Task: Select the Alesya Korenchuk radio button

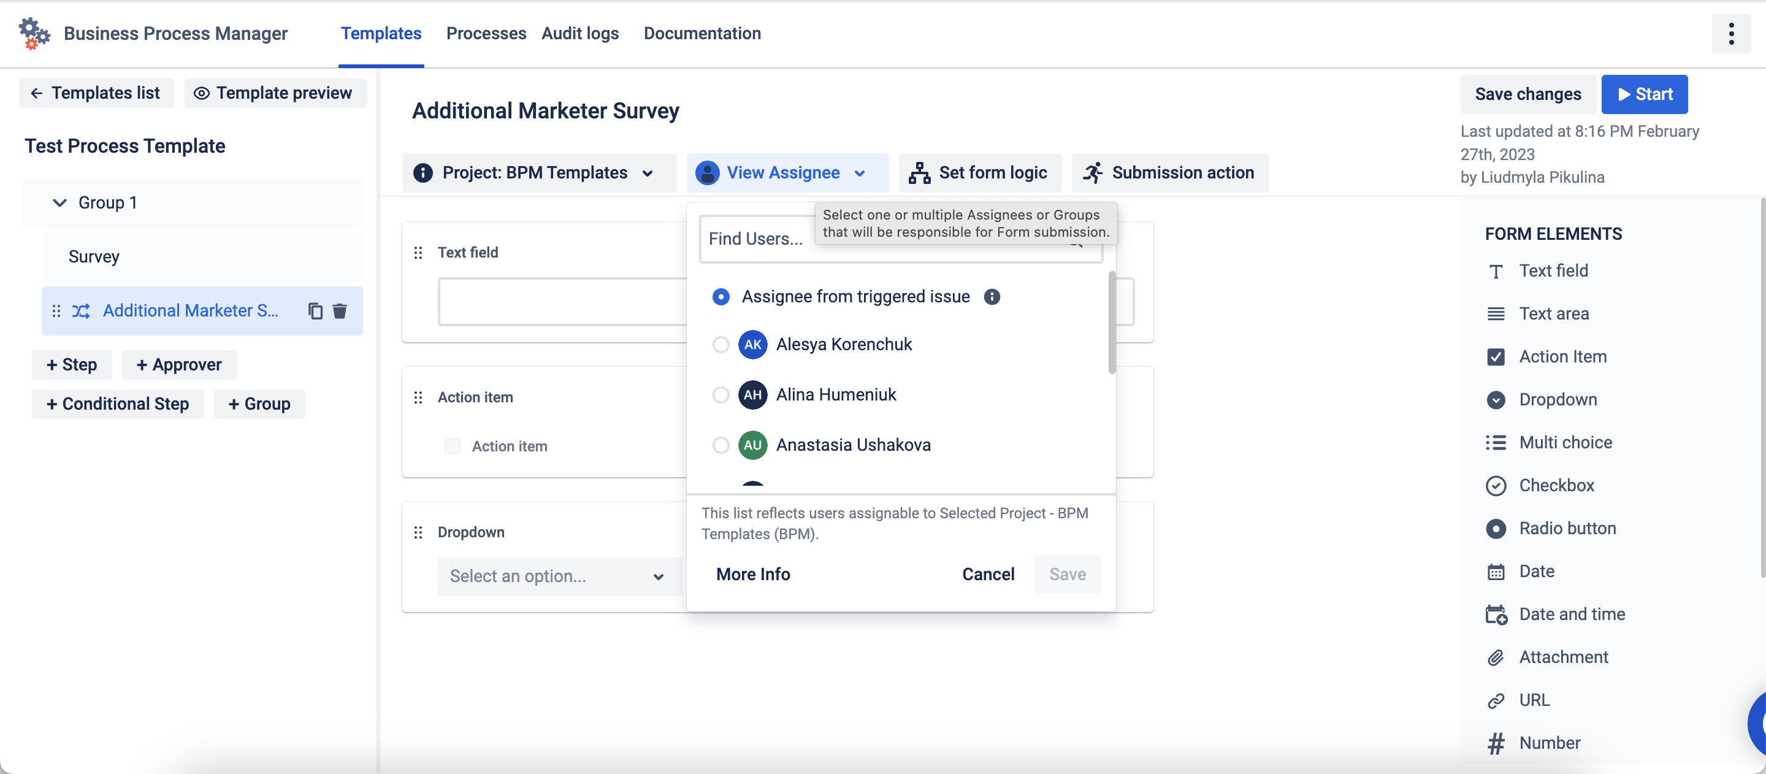Action: [720, 344]
